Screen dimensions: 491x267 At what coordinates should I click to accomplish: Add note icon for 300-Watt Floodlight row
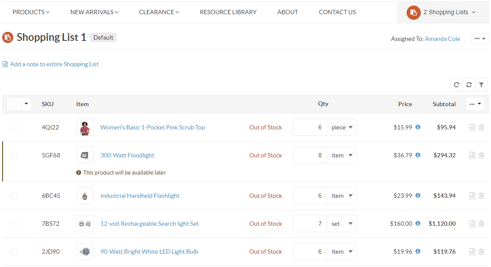472,155
